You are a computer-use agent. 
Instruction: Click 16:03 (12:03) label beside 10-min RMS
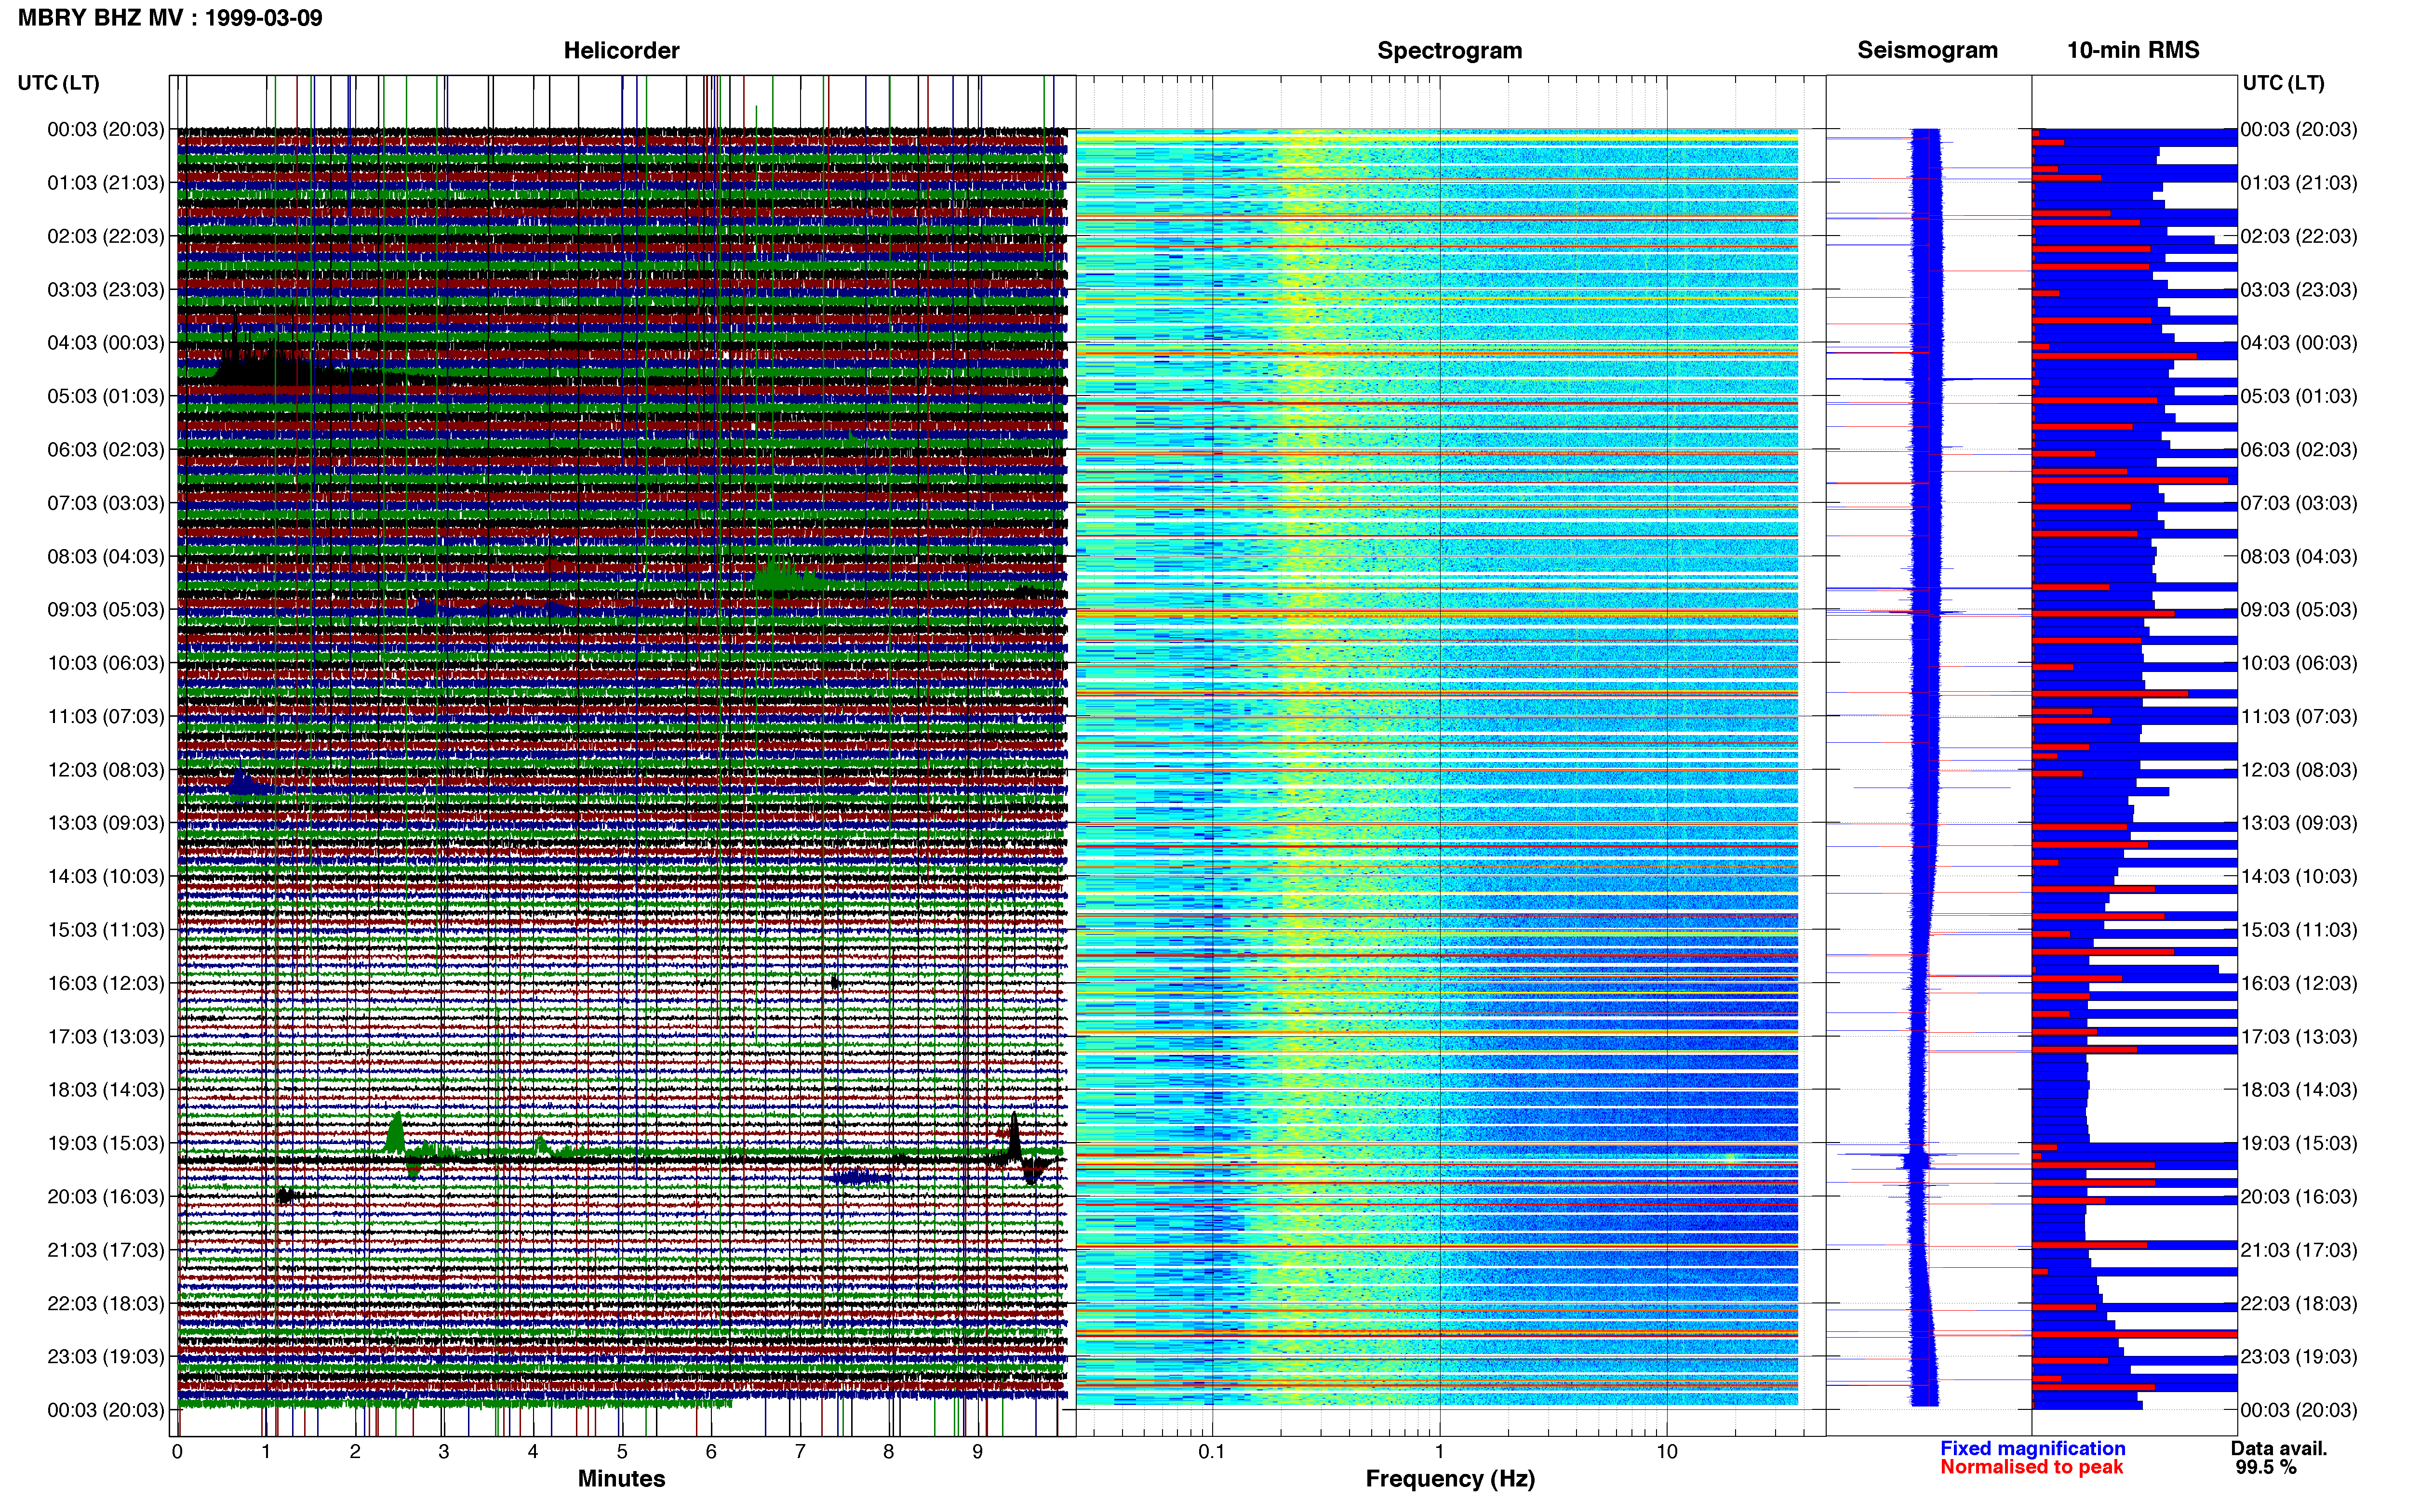[2299, 983]
